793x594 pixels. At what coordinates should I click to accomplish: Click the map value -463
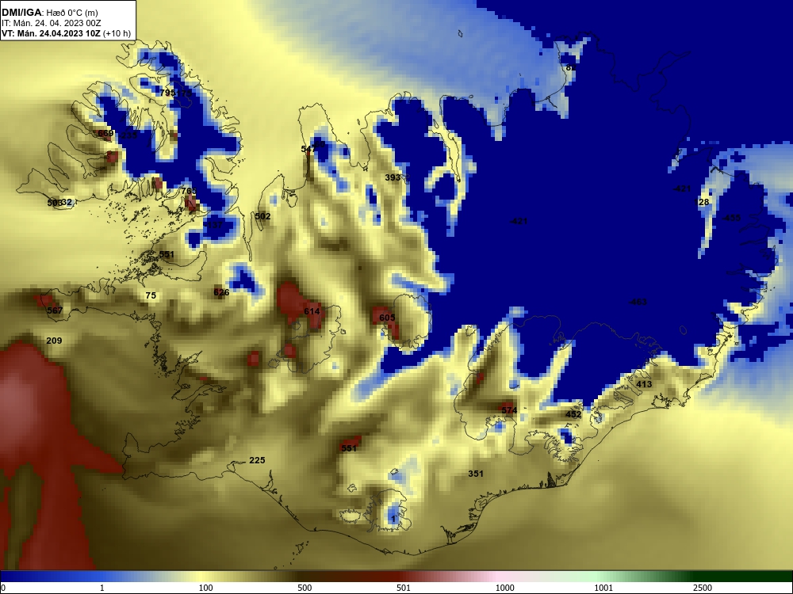(x=638, y=302)
